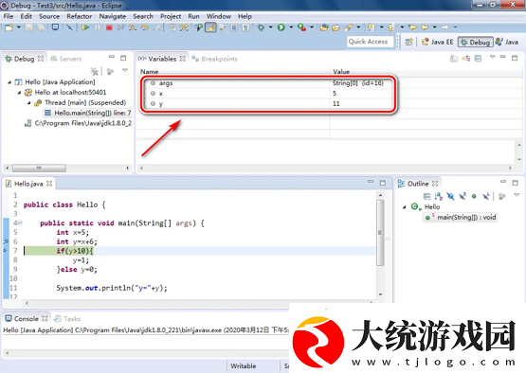Remove all terminated launches in Debug view
This screenshot has height=373, width=526.
point(95,71)
